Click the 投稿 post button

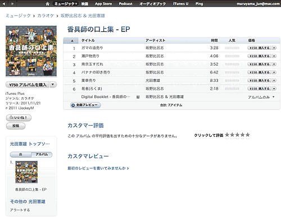pos(16,126)
